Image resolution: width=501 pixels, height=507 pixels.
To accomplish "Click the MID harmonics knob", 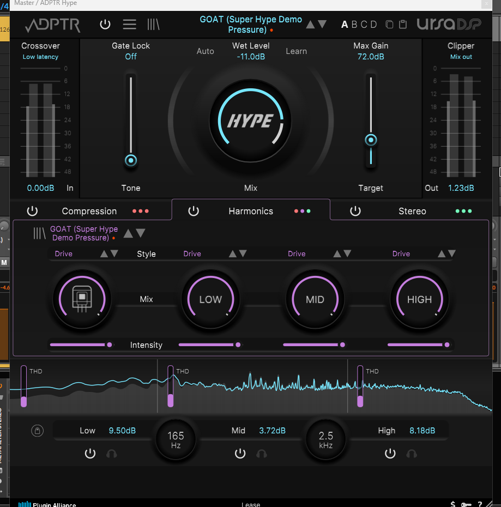I will (x=315, y=299).
